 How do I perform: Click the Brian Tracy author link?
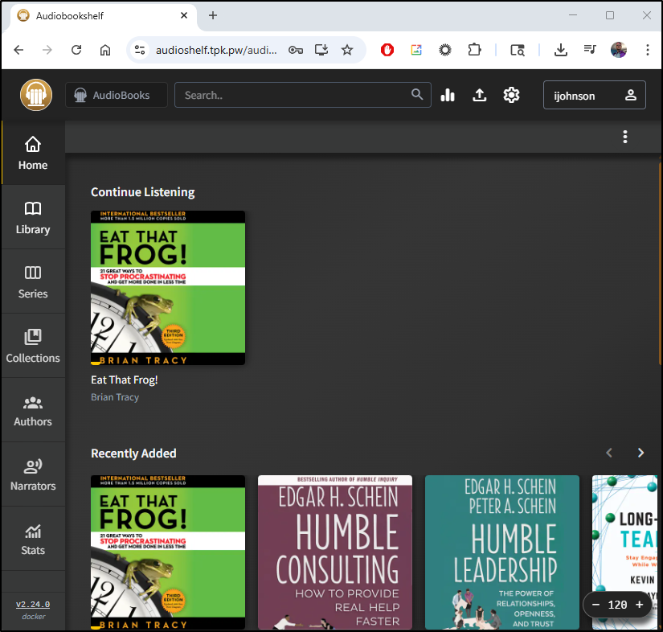115,397
